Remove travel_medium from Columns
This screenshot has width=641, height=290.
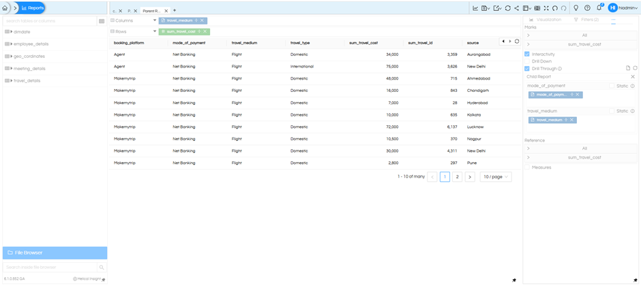pos(203,20)
